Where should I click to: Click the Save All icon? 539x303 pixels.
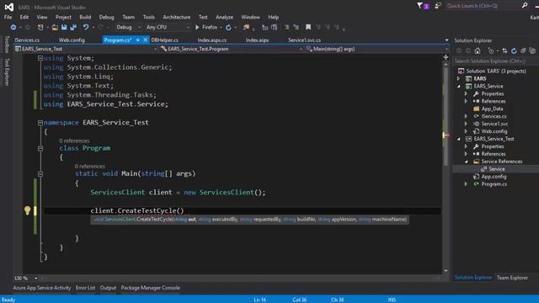coord(73,27)
